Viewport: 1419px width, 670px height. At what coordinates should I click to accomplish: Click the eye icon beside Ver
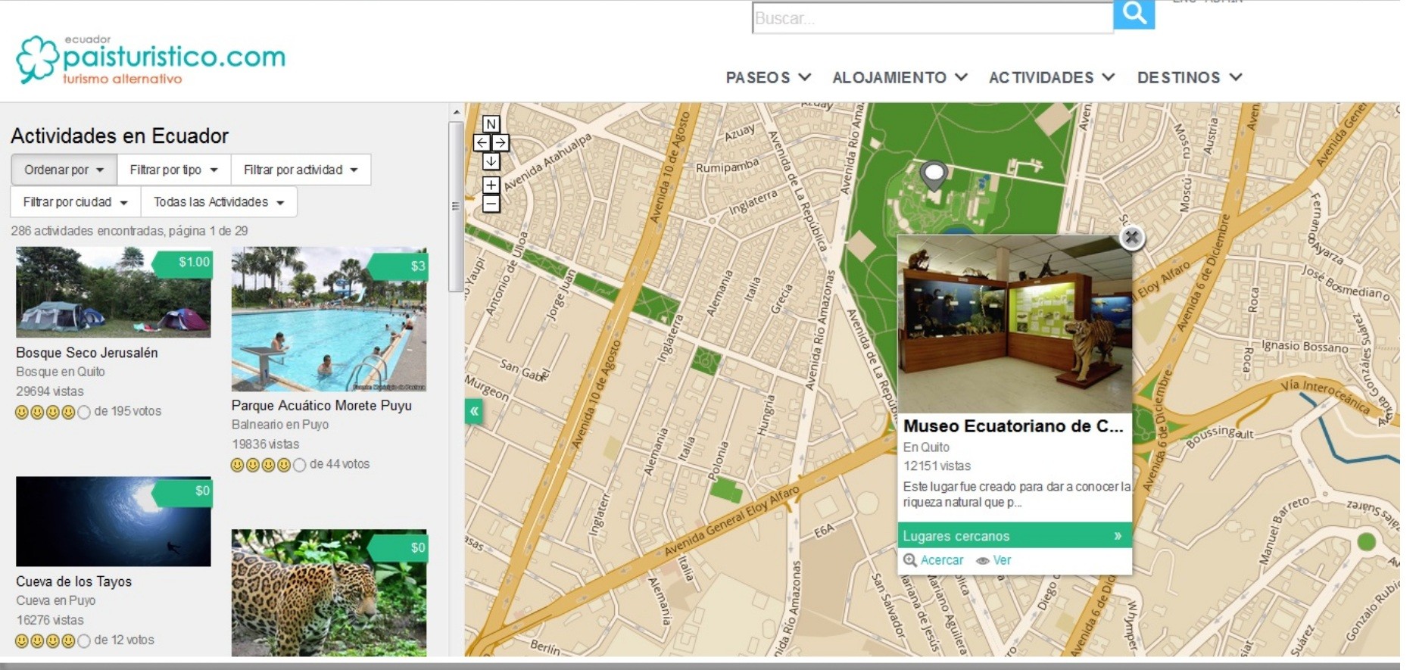tap(983, 561)
